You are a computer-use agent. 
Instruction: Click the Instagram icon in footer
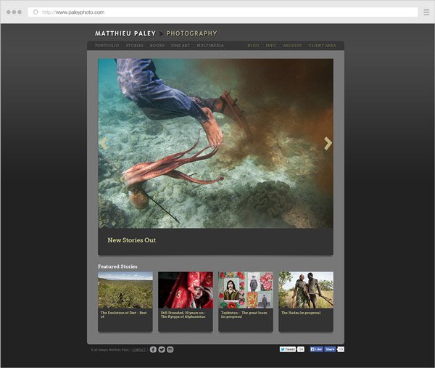[170, 349]
